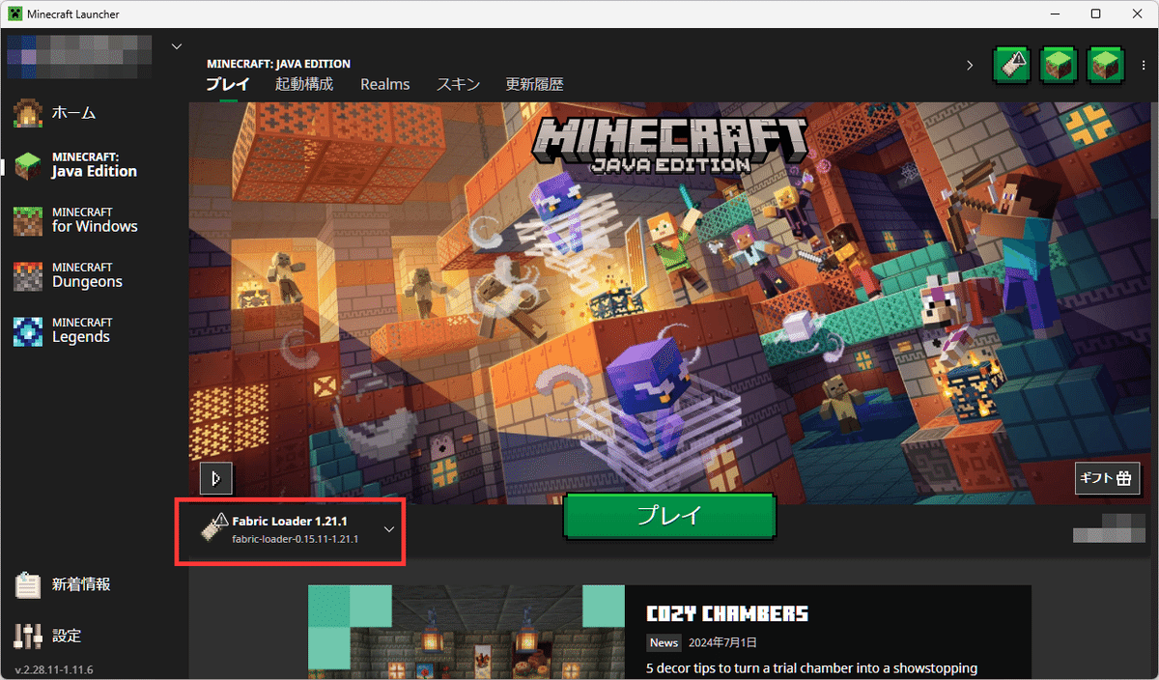The width and height of the screenshot is (1159, 680).
Task: Click the 2024年7月1日 article date
Action: tap(722, 642)
